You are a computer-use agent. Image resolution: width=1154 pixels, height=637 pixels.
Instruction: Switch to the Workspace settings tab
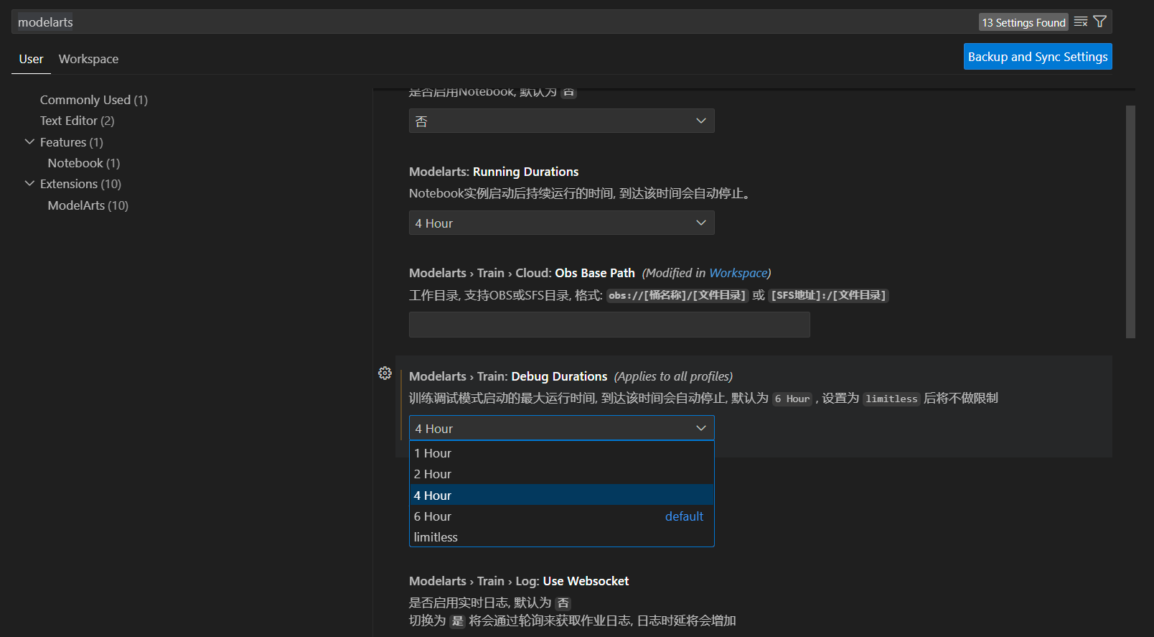coord(88,59)
